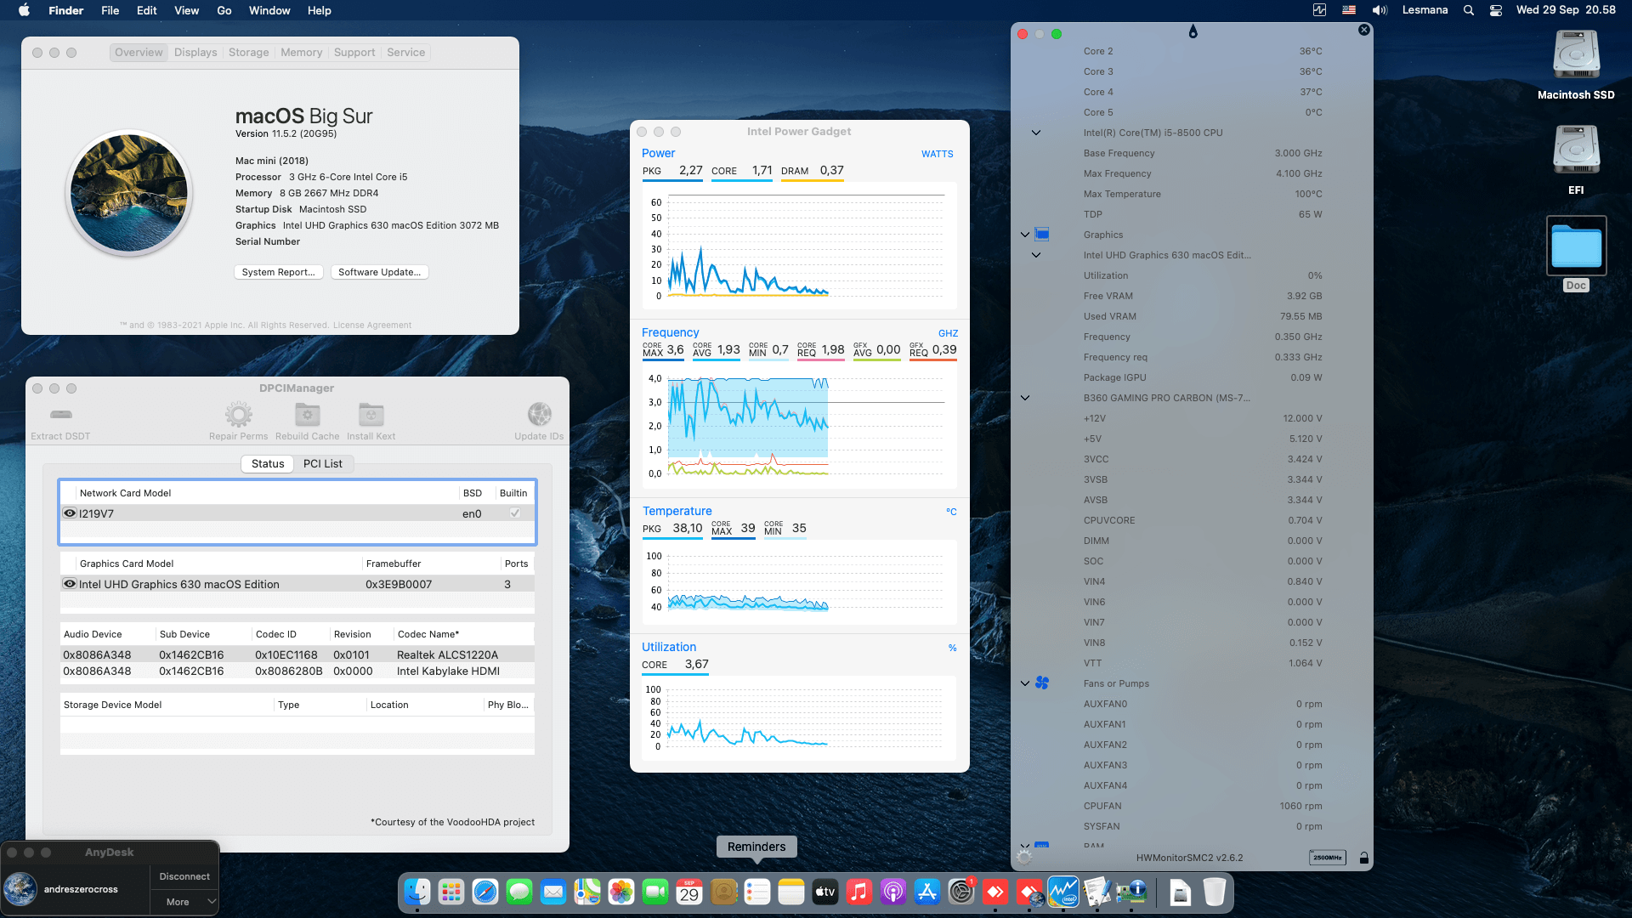Collapse Intel Core i5-8500 CPU section
The image size is (1632, 918).
point(1036,133)
